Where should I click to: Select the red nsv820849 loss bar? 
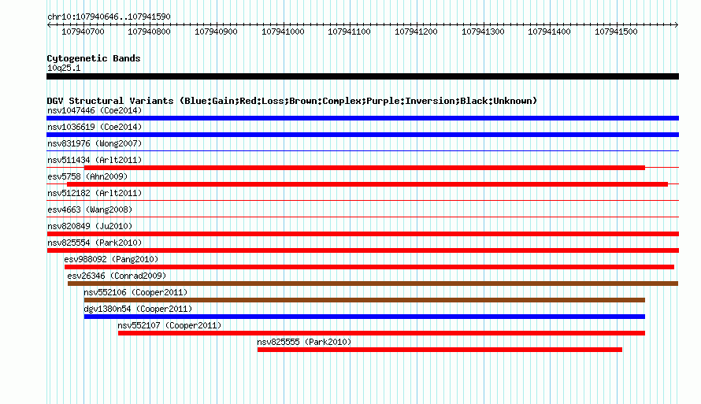tap(362, 234)
